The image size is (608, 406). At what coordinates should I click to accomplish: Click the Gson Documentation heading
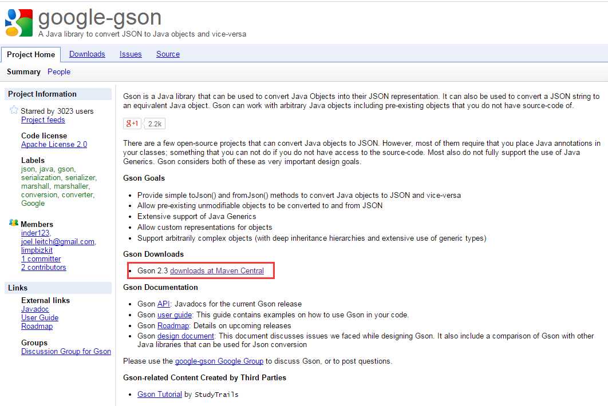160,287
